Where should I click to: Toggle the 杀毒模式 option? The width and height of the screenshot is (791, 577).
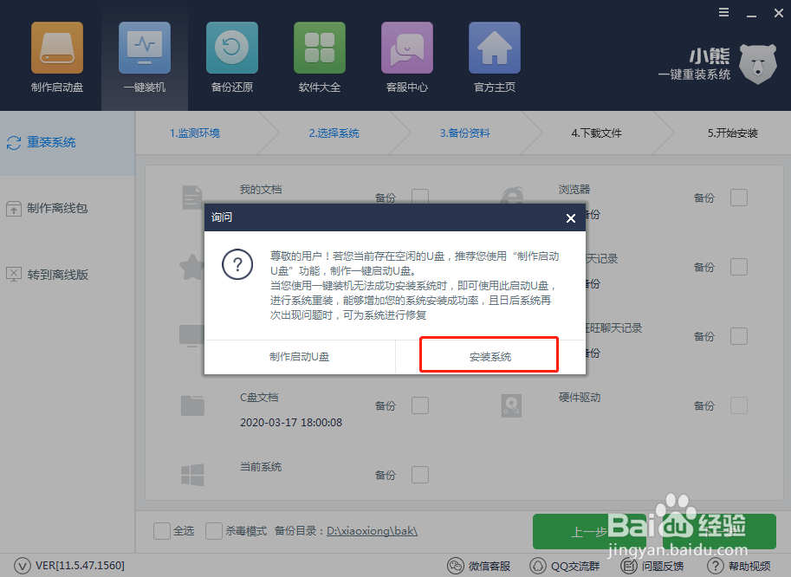213,530
